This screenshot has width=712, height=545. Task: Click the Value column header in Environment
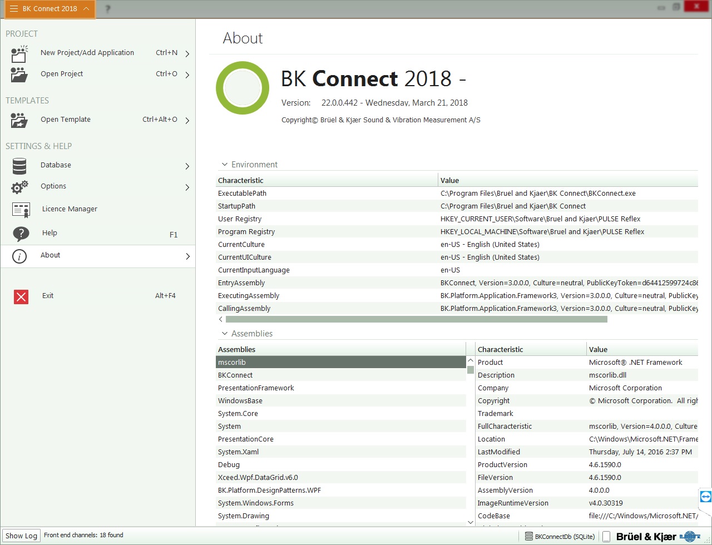[568, 180]
